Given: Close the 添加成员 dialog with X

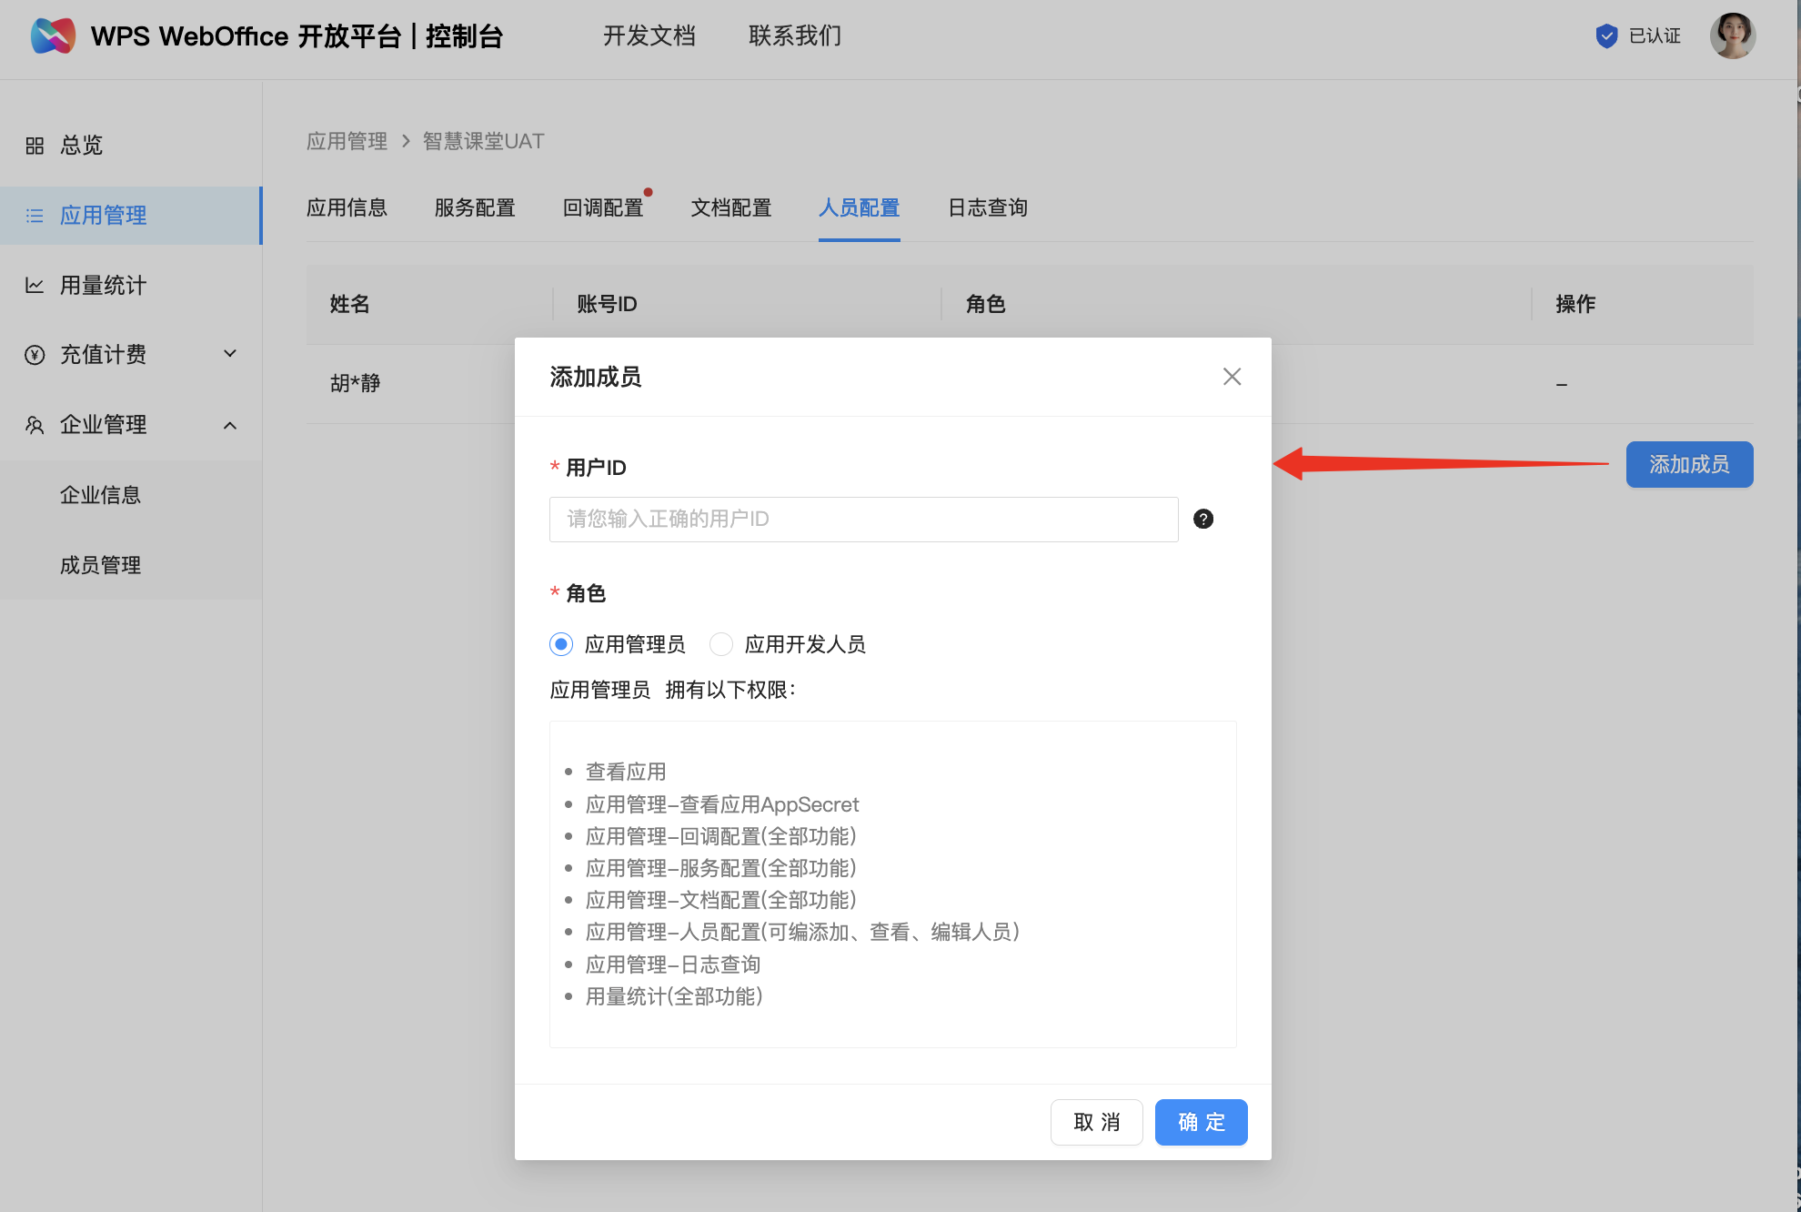Looking at the screenshot, I should tap(1232, 377).
